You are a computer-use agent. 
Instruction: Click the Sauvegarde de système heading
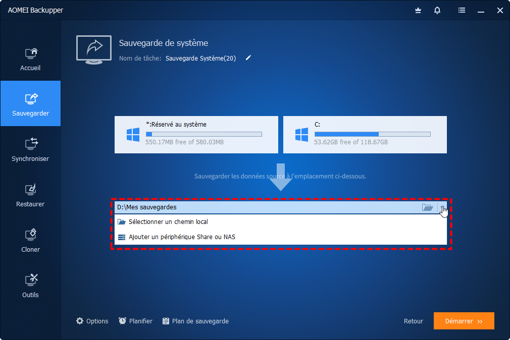(164, 43)
